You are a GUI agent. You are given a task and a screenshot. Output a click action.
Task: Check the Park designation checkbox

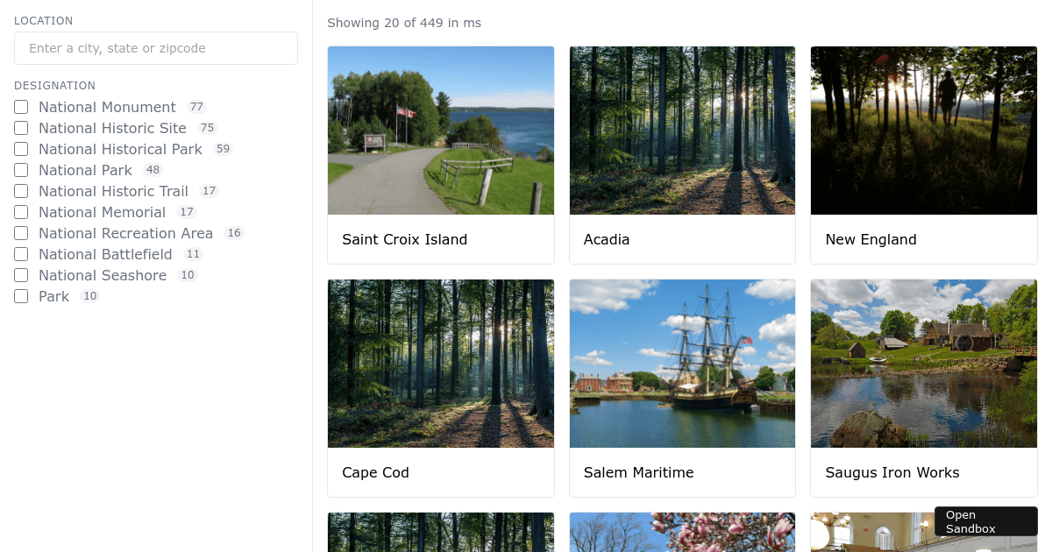[21, 296]
